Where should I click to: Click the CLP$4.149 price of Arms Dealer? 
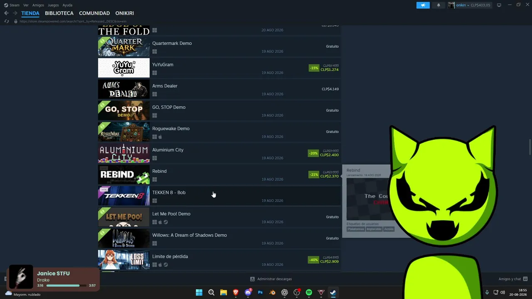[x=330, y=89]
